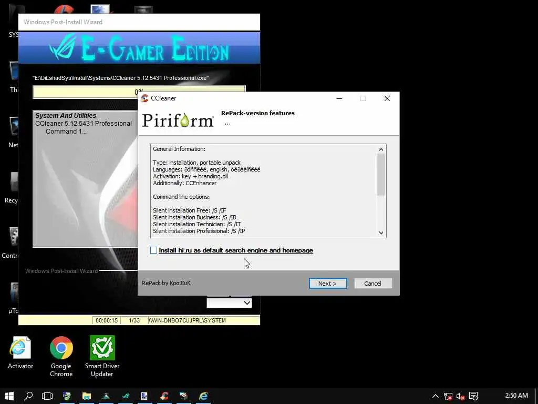Click the Next > button

point(328,284)
